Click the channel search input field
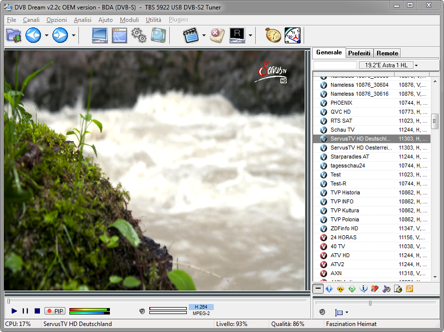This screenshot has width=444, height=332. [335, 65]
